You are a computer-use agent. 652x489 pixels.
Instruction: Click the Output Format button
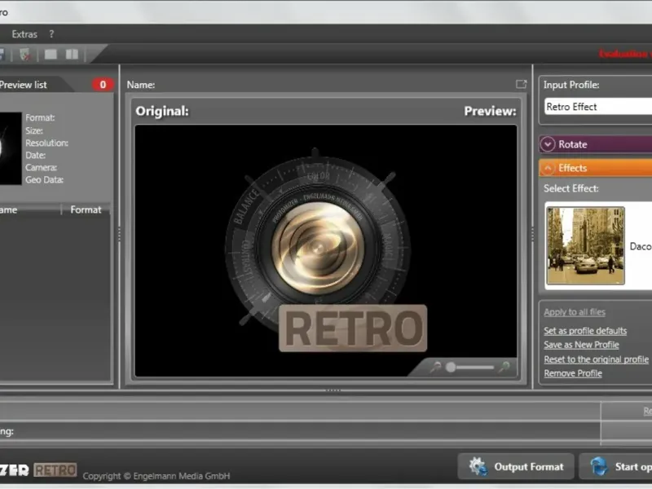tap(516, 466)
